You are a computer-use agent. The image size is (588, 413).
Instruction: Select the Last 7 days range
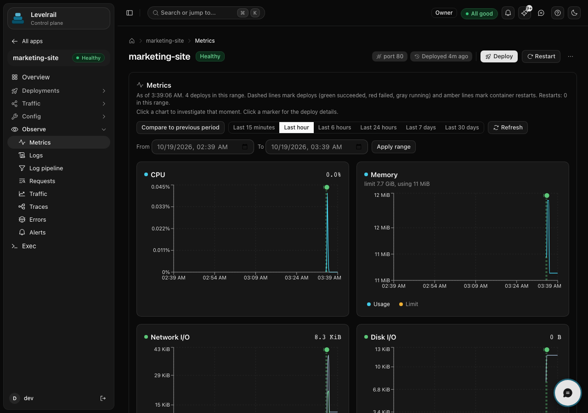pyautogui.click(x=421, y=128)
